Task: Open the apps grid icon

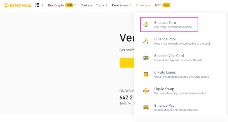Action: coord(37,5)
